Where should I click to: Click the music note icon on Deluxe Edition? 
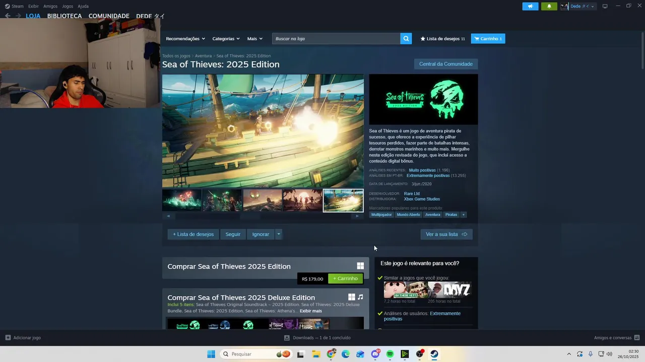point(360,297)
